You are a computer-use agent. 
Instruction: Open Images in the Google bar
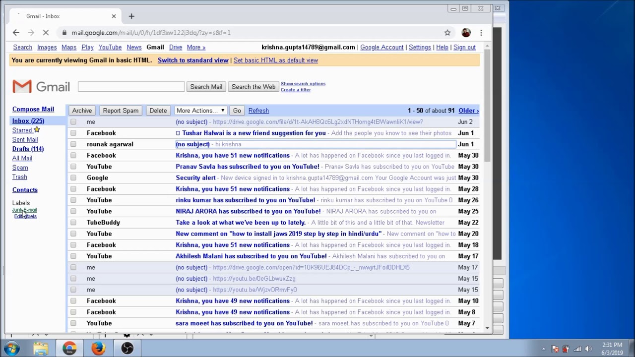47,47
